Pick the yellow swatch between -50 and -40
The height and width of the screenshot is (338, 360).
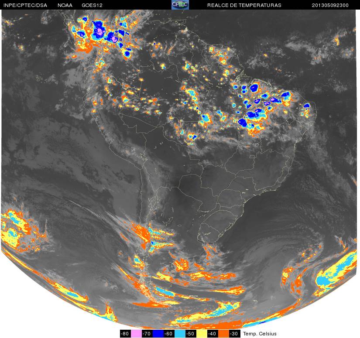pyautogui.click(x=202, y=333)
